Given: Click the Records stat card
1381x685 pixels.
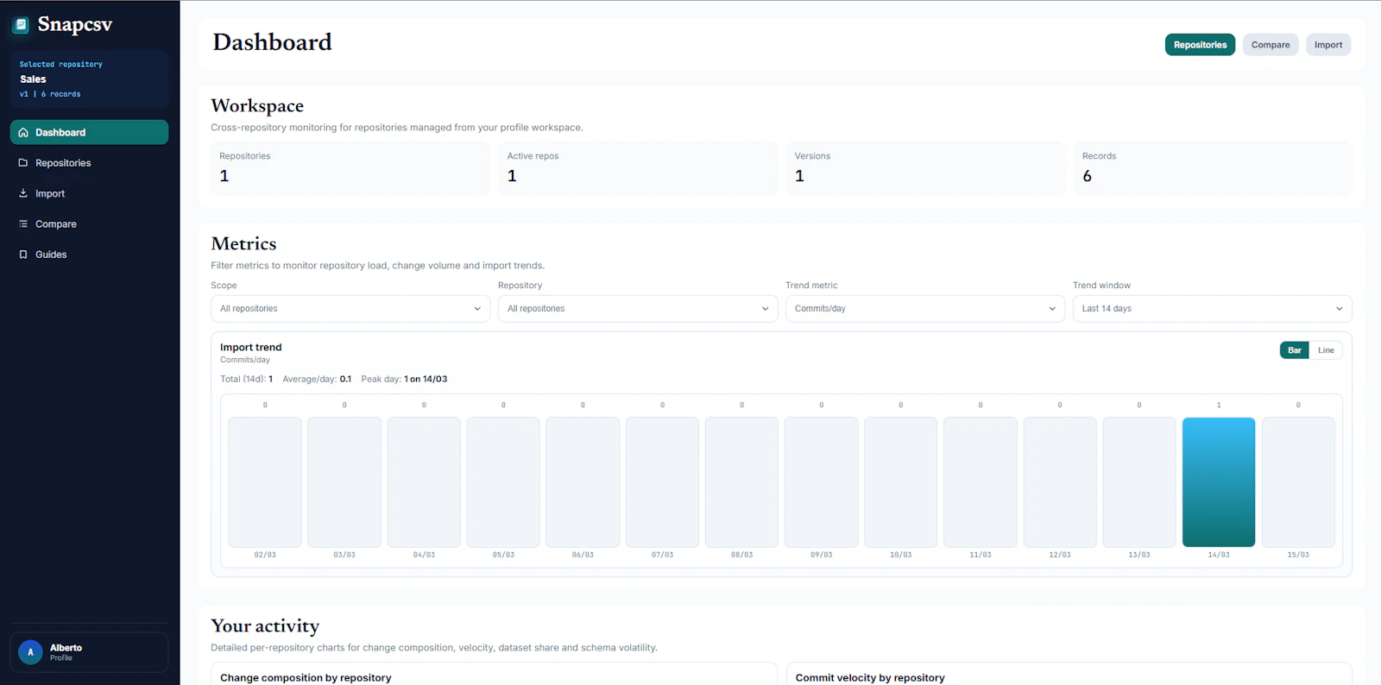Looking at the screenshot, I should tap(1213, 168).
